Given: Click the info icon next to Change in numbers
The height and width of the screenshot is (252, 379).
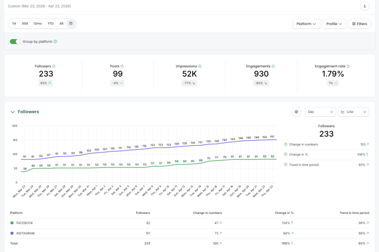Looking at the screenshot, I should (286, 144).
